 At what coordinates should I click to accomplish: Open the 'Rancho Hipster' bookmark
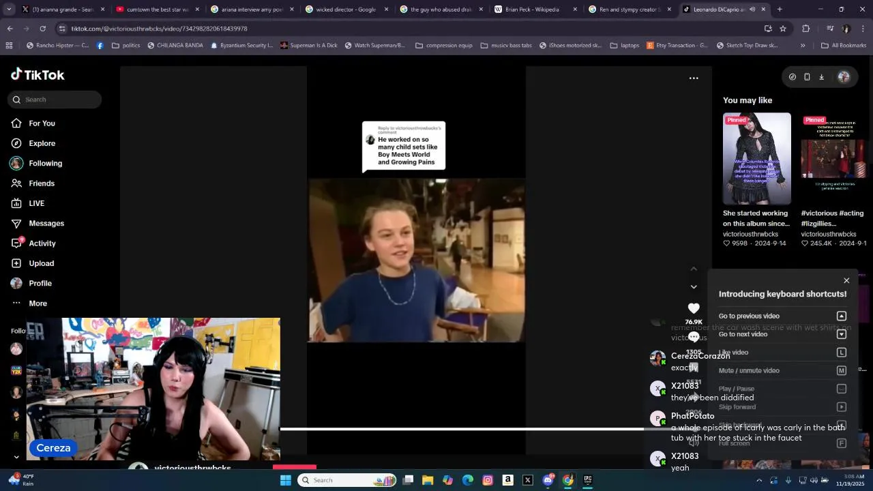tap(57, 46)
